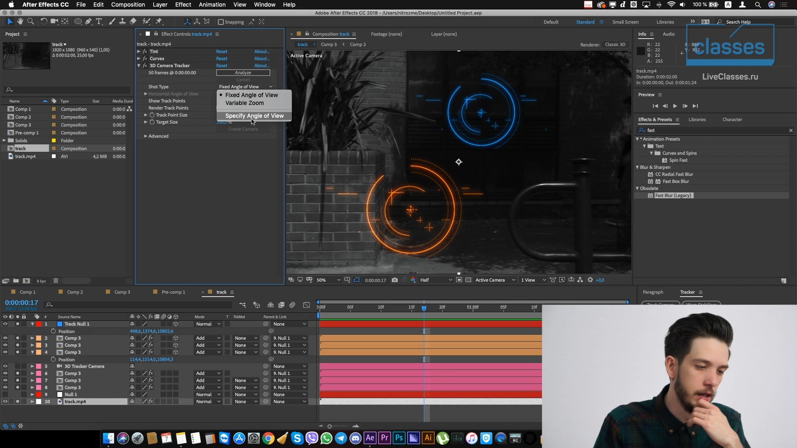Image resolution: width=797 pixels, height=448 pixels.
Task: Select the Active Camera viewport dropdown
Action: 494,280
